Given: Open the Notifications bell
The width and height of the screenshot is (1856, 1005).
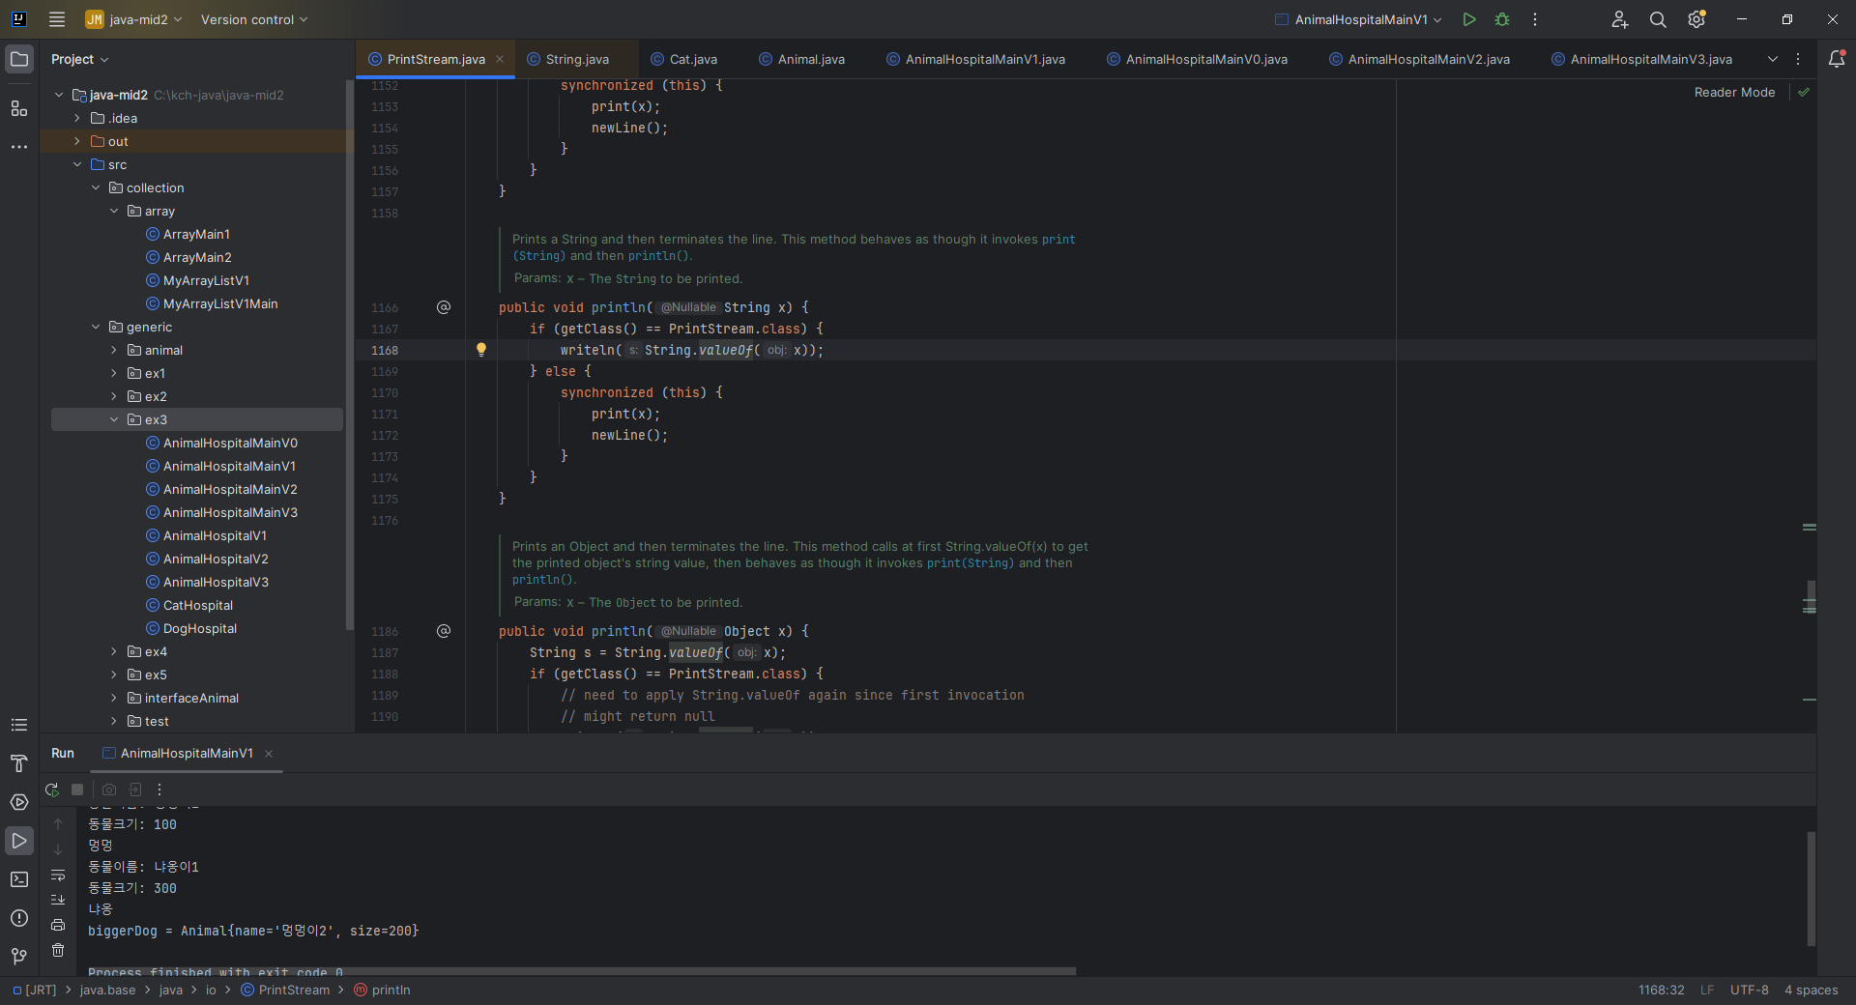Looking at the screenshot, I should coord(1837,59).
